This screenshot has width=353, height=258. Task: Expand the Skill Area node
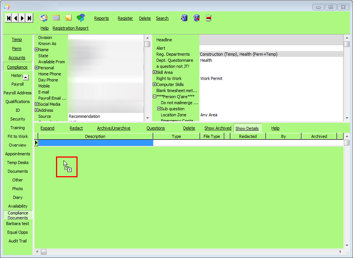[x=154, y=72]
